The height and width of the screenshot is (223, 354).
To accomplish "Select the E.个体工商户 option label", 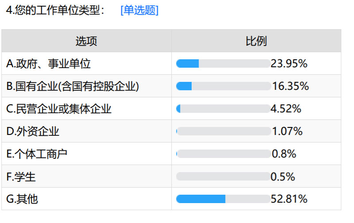I will click(37, 154).
